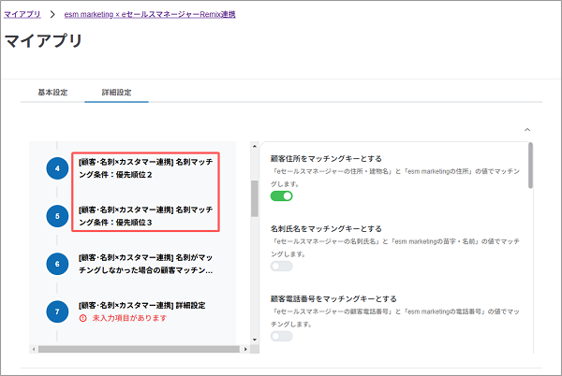This screenshot has height=376, width=562.
Task: Click the step 5 number circle
Action: 58,216
